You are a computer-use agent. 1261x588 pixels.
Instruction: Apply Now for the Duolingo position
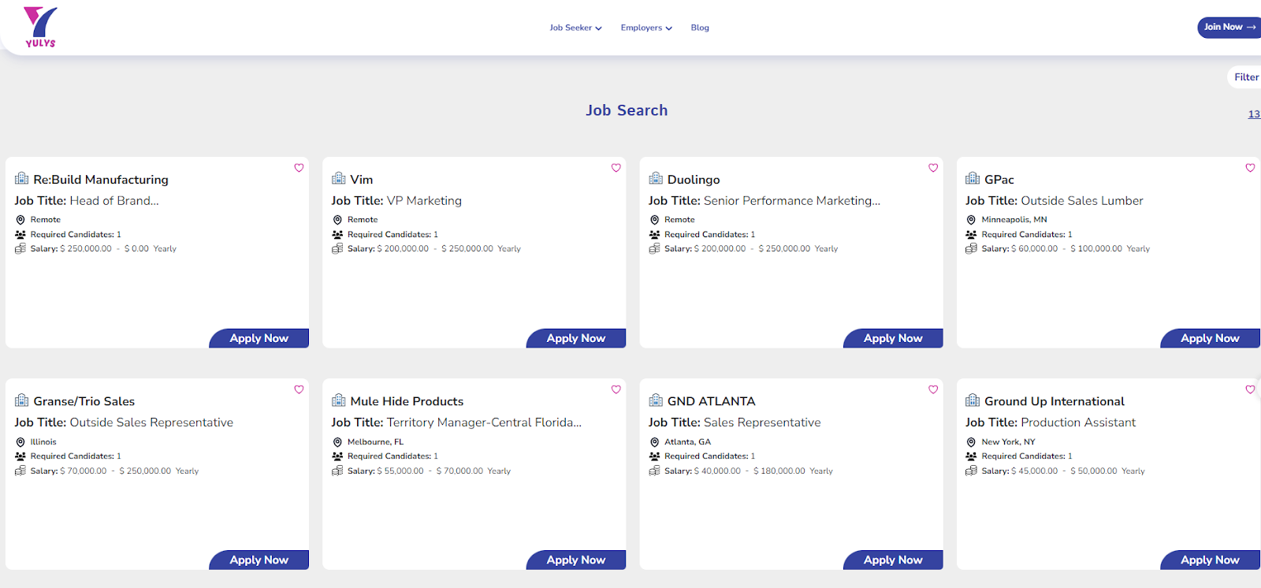click(x=893, y=338)
